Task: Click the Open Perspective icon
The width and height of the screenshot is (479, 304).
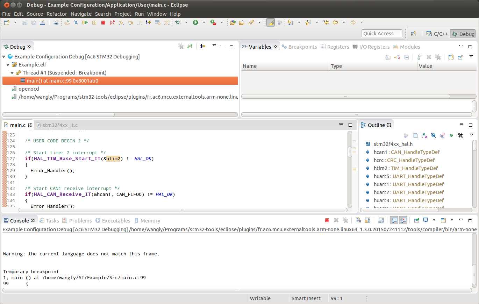Action: click(x=414, y=34)
